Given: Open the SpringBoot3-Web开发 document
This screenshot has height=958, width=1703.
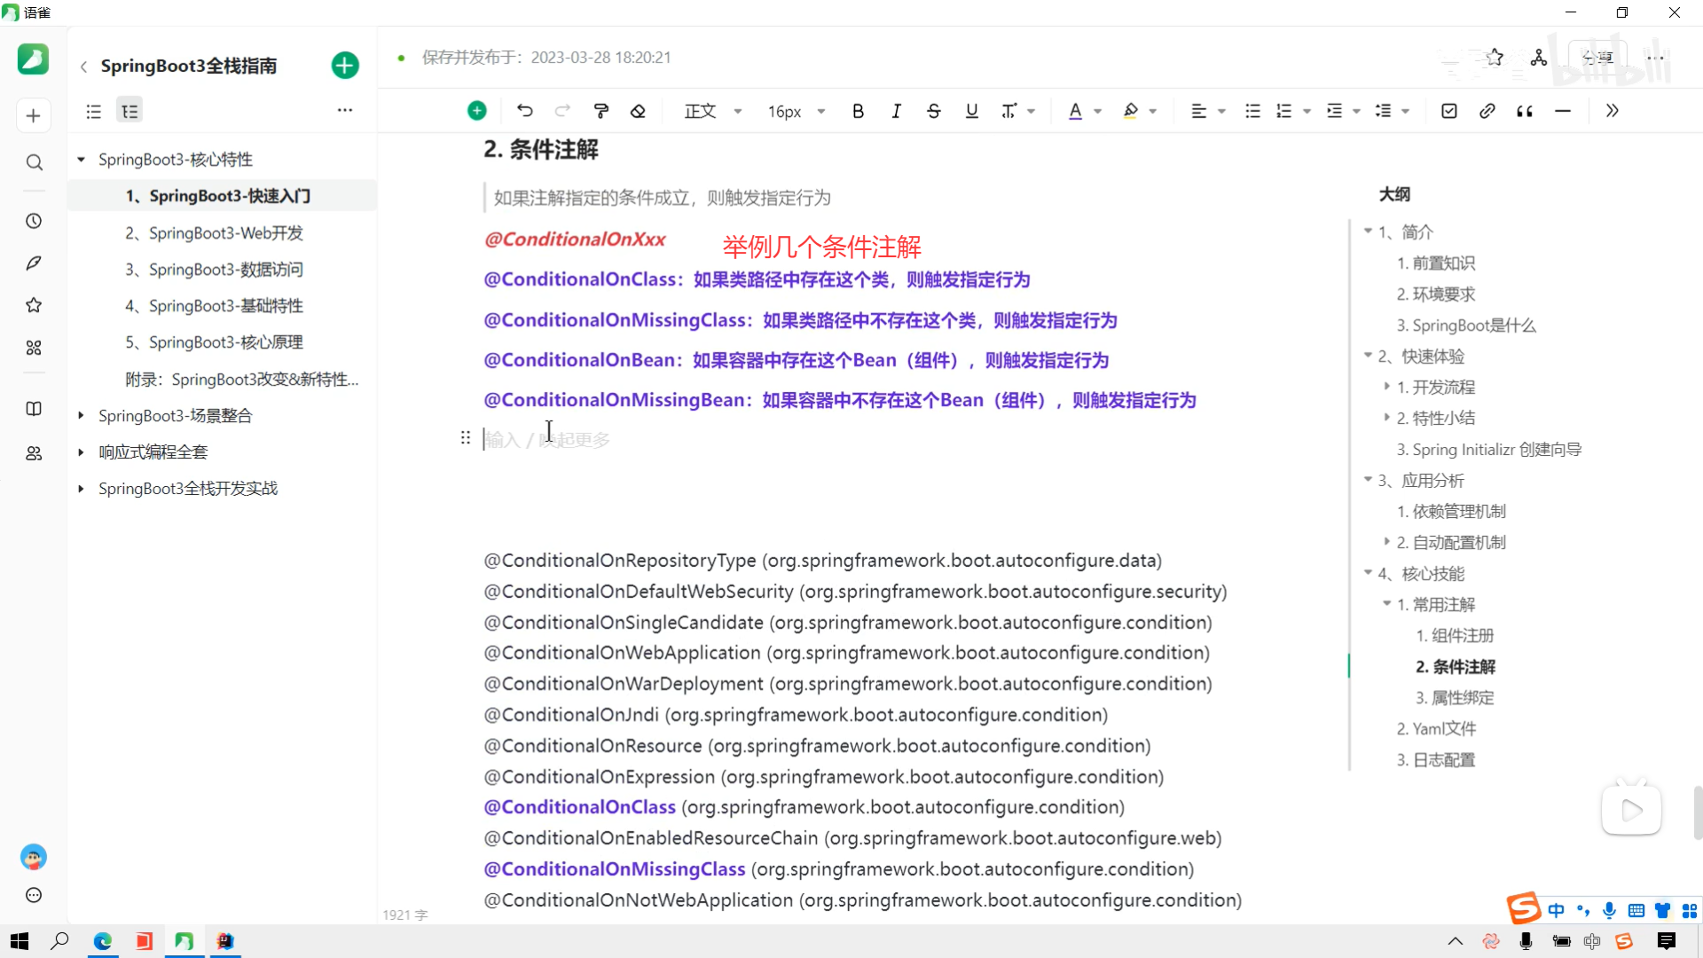Looking at the screenshot, I should click(x=225, y=233).
